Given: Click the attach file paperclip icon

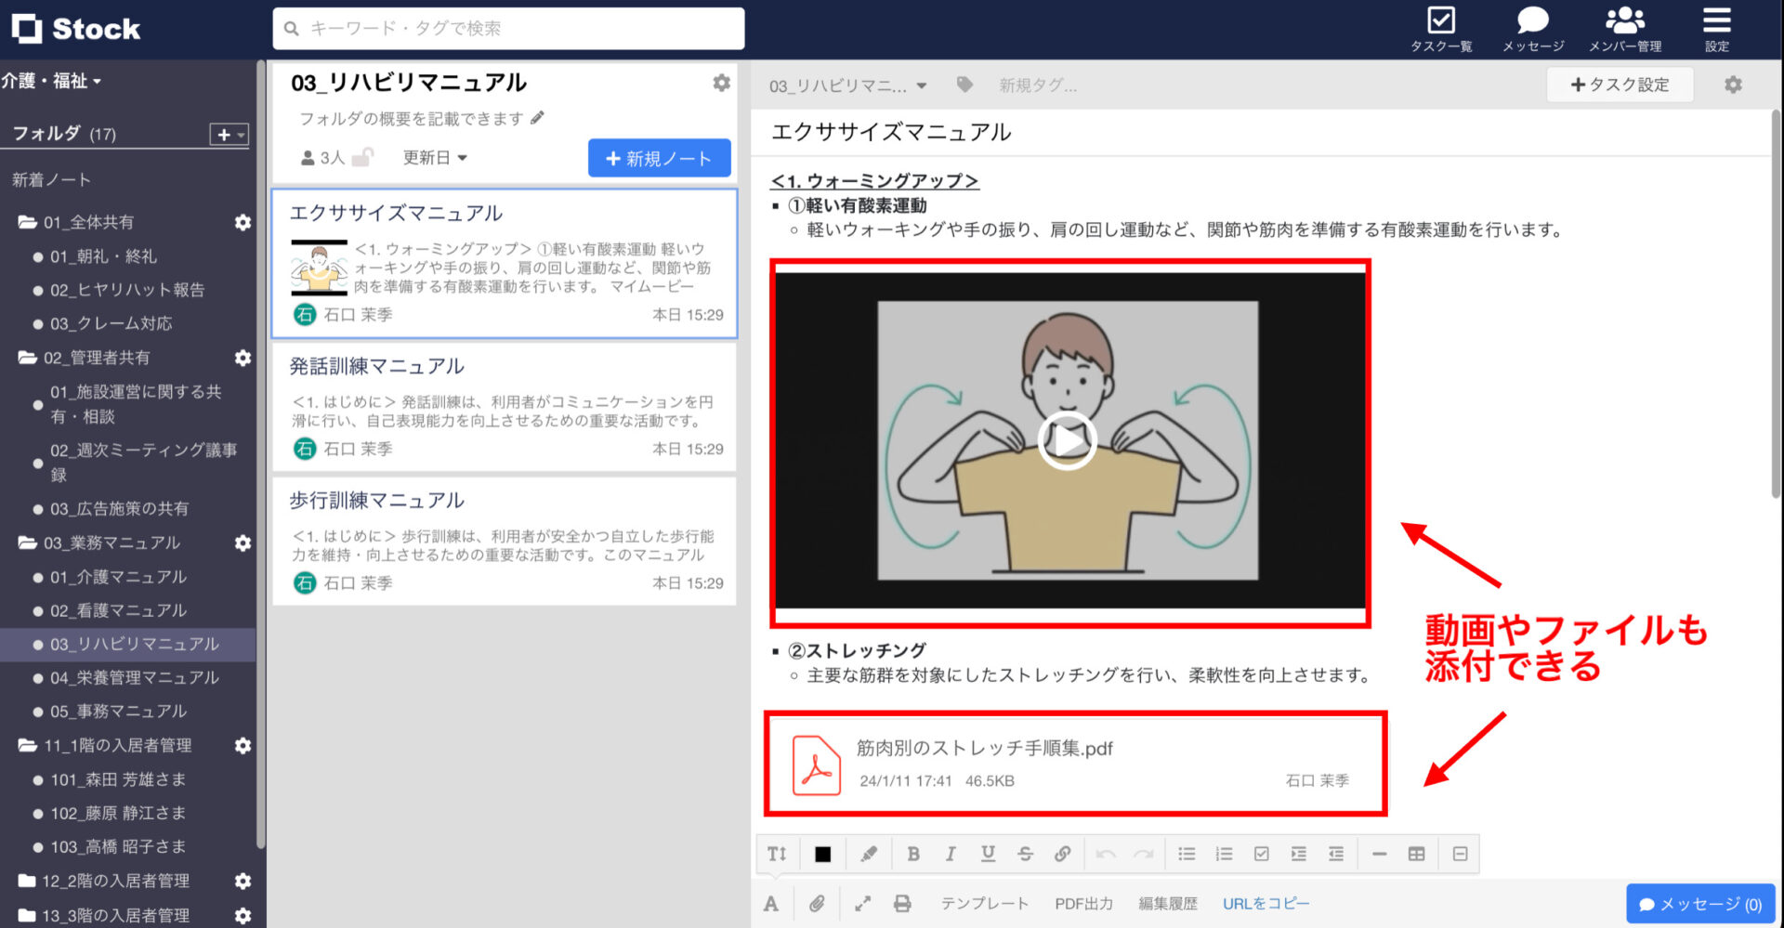Looking at the screenshot, I should (817, 903).
